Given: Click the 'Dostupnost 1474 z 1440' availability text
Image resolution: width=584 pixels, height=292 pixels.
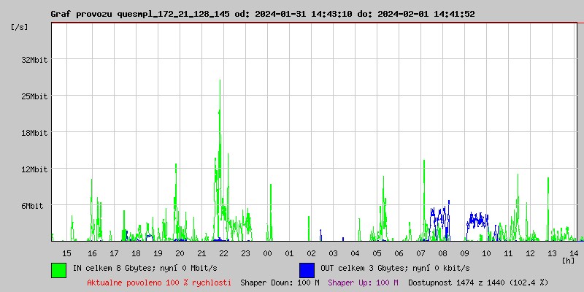Looking at the screenshot, I should pos(478,283).
